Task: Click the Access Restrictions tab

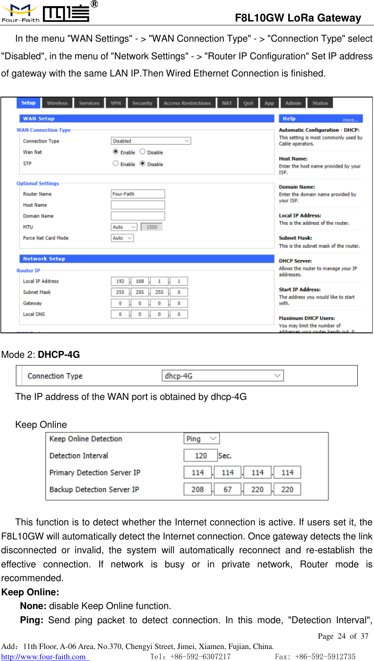Action: coord(187,103)
